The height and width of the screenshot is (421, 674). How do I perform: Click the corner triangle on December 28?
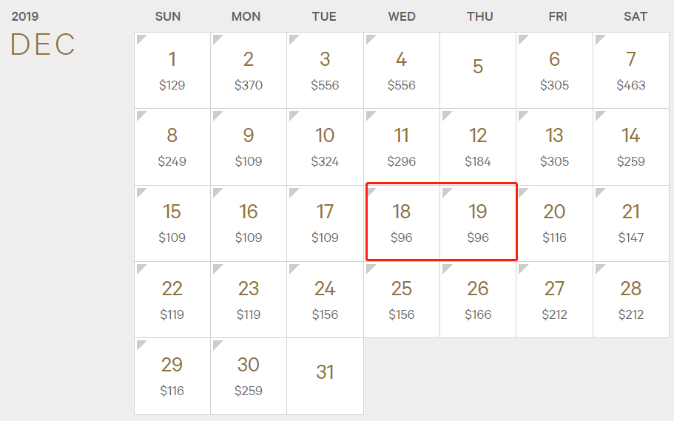(x=599, y=268)
